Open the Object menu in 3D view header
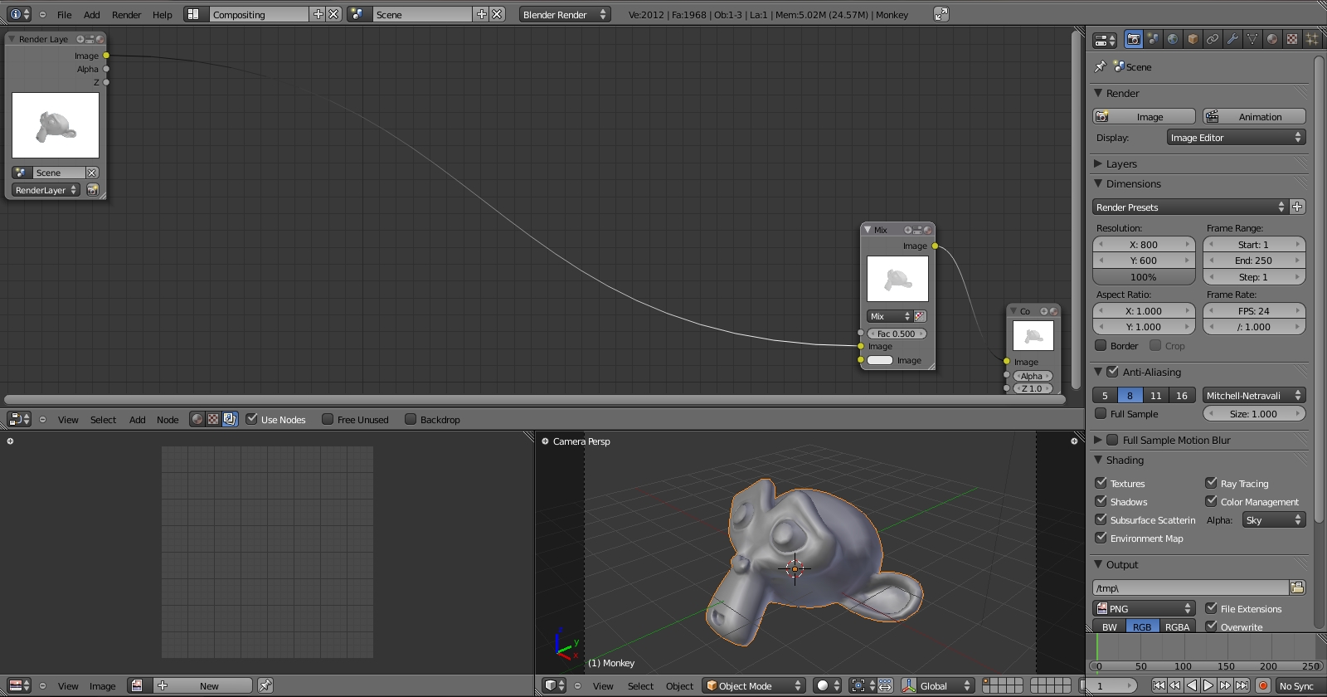 [679, 685]
